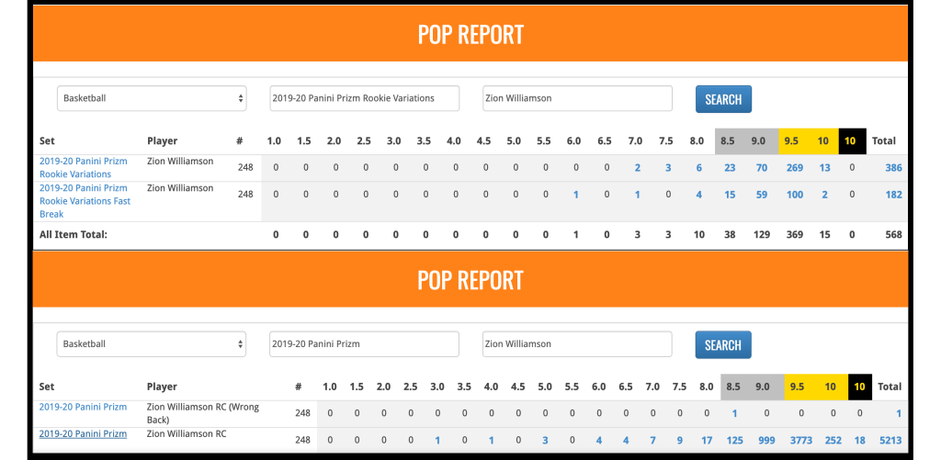Click the 'Player' column header in upper table
941x460 pixels.
point(162,141)
